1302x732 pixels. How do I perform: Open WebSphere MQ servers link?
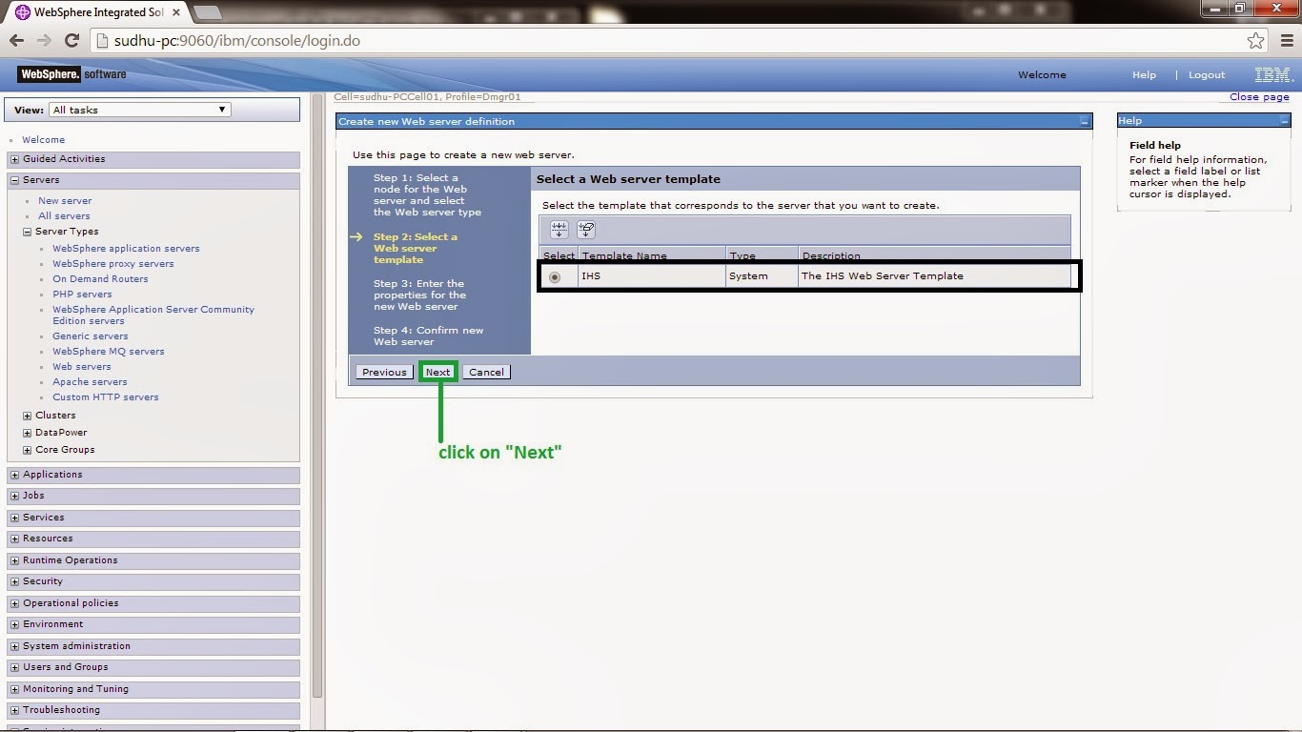click(108, 352)
